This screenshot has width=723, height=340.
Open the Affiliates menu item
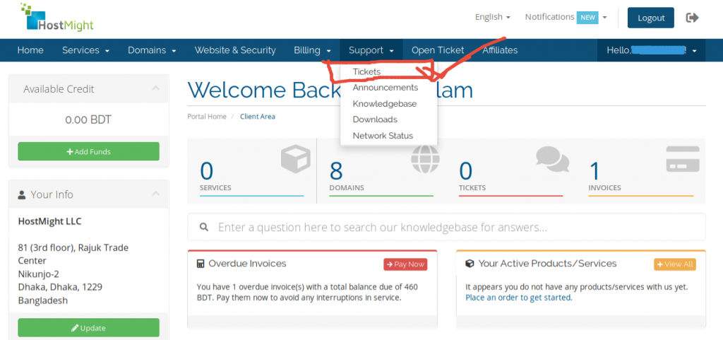(500, 50)
